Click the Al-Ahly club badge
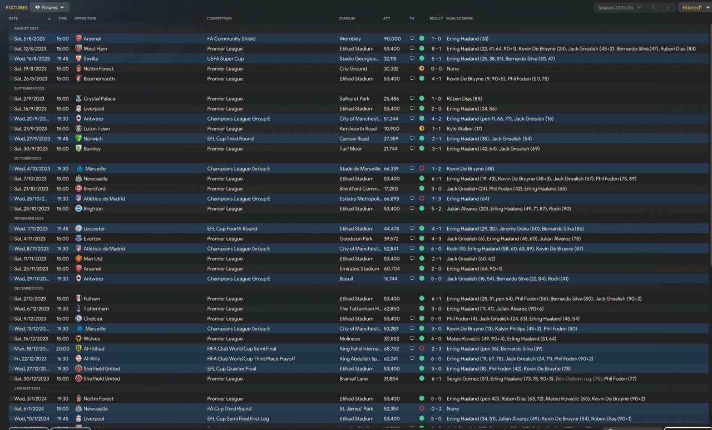712x430 pixels. (78, 359)
